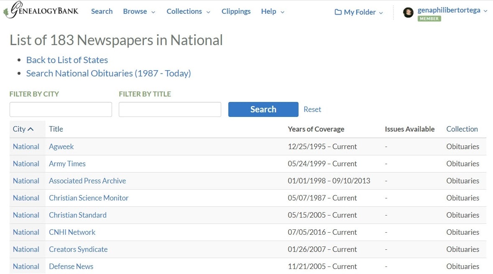Viewport: 493px width, 274px height.
Task: Open Search National Obituaries (1987 - Today)
Action: [108, 73]
